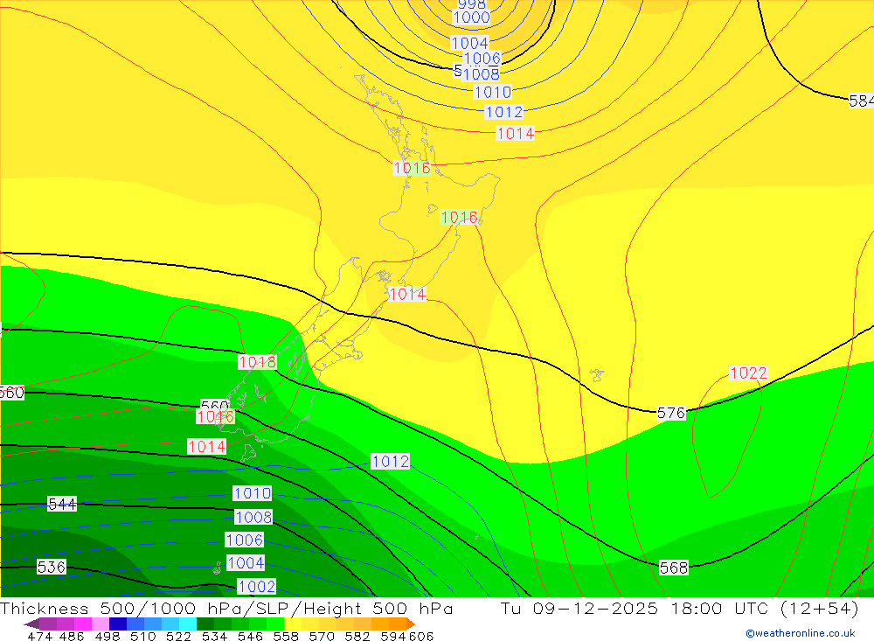Click the cyan legend swatch

point(188,624)
